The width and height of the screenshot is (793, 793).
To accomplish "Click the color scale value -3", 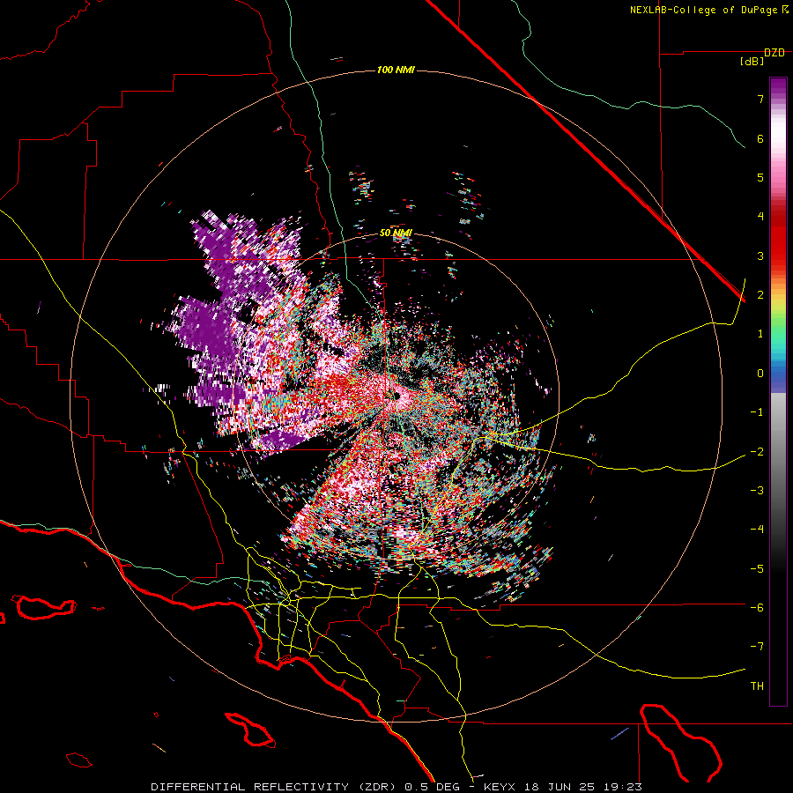I will (x=757, y=491).
